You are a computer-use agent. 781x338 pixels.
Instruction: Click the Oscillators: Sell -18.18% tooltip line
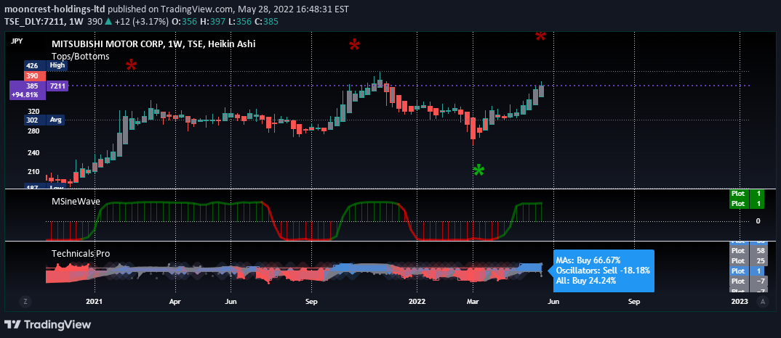click(x=602, y=271)
